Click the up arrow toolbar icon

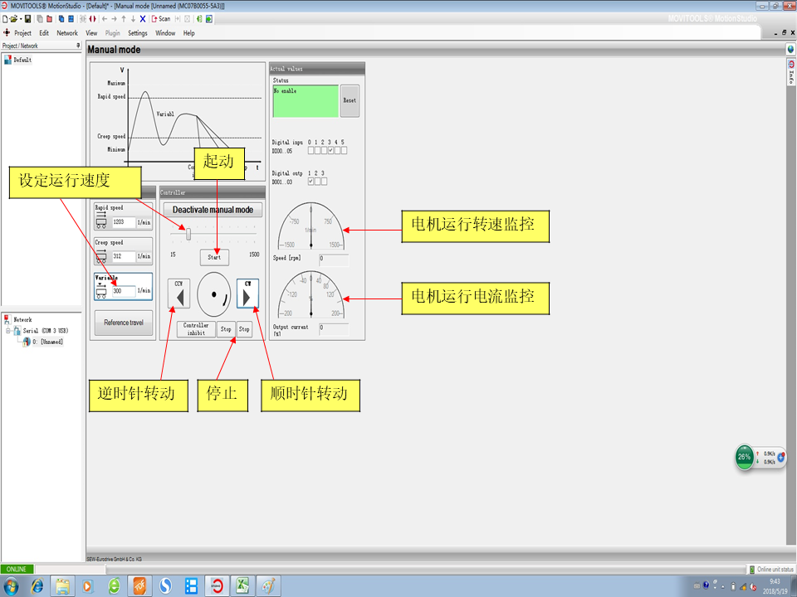click(123, 18)
